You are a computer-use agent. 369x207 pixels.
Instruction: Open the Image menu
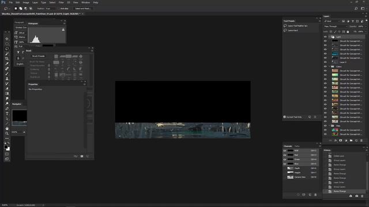(x=26, y=2)
